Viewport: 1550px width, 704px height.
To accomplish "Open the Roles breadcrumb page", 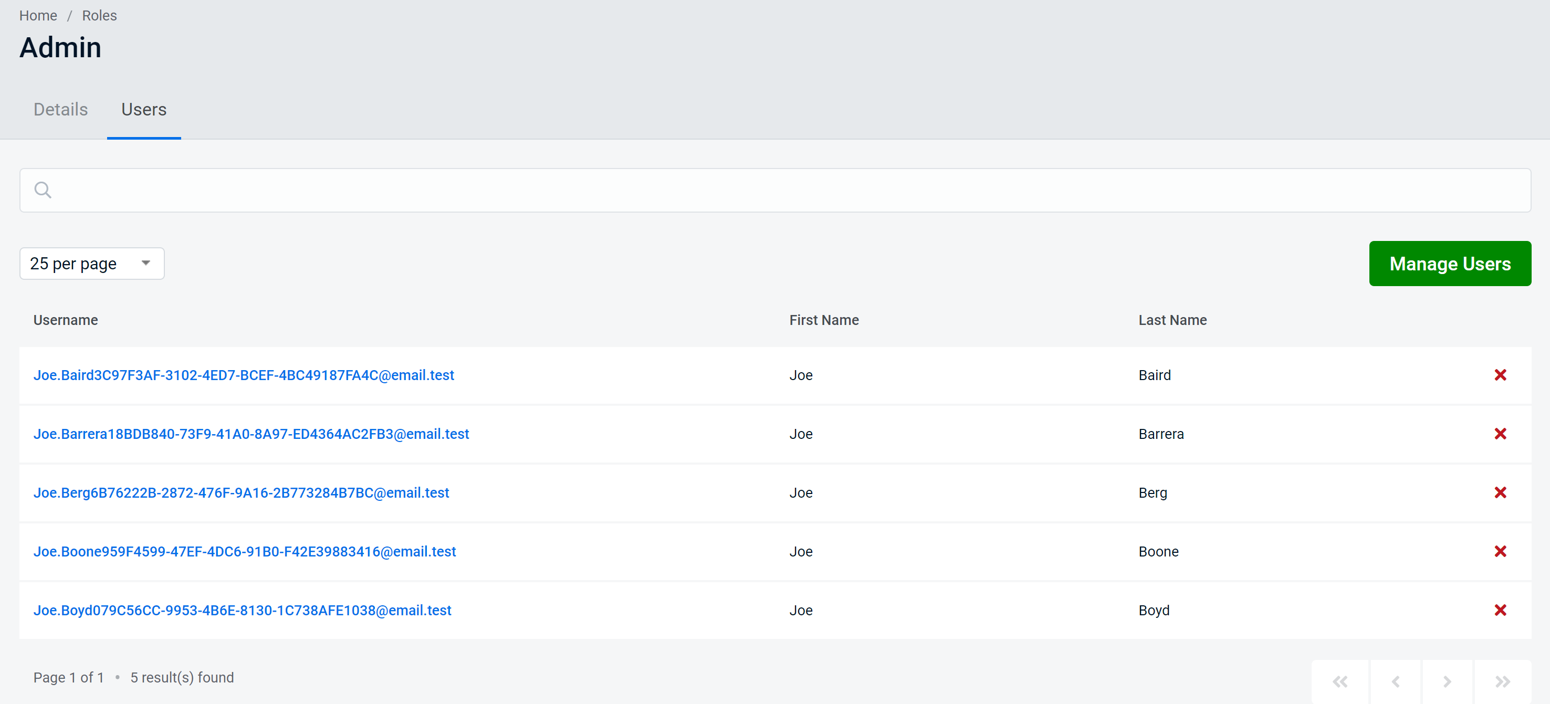I will pyautogui.click(x=99, y=15).
